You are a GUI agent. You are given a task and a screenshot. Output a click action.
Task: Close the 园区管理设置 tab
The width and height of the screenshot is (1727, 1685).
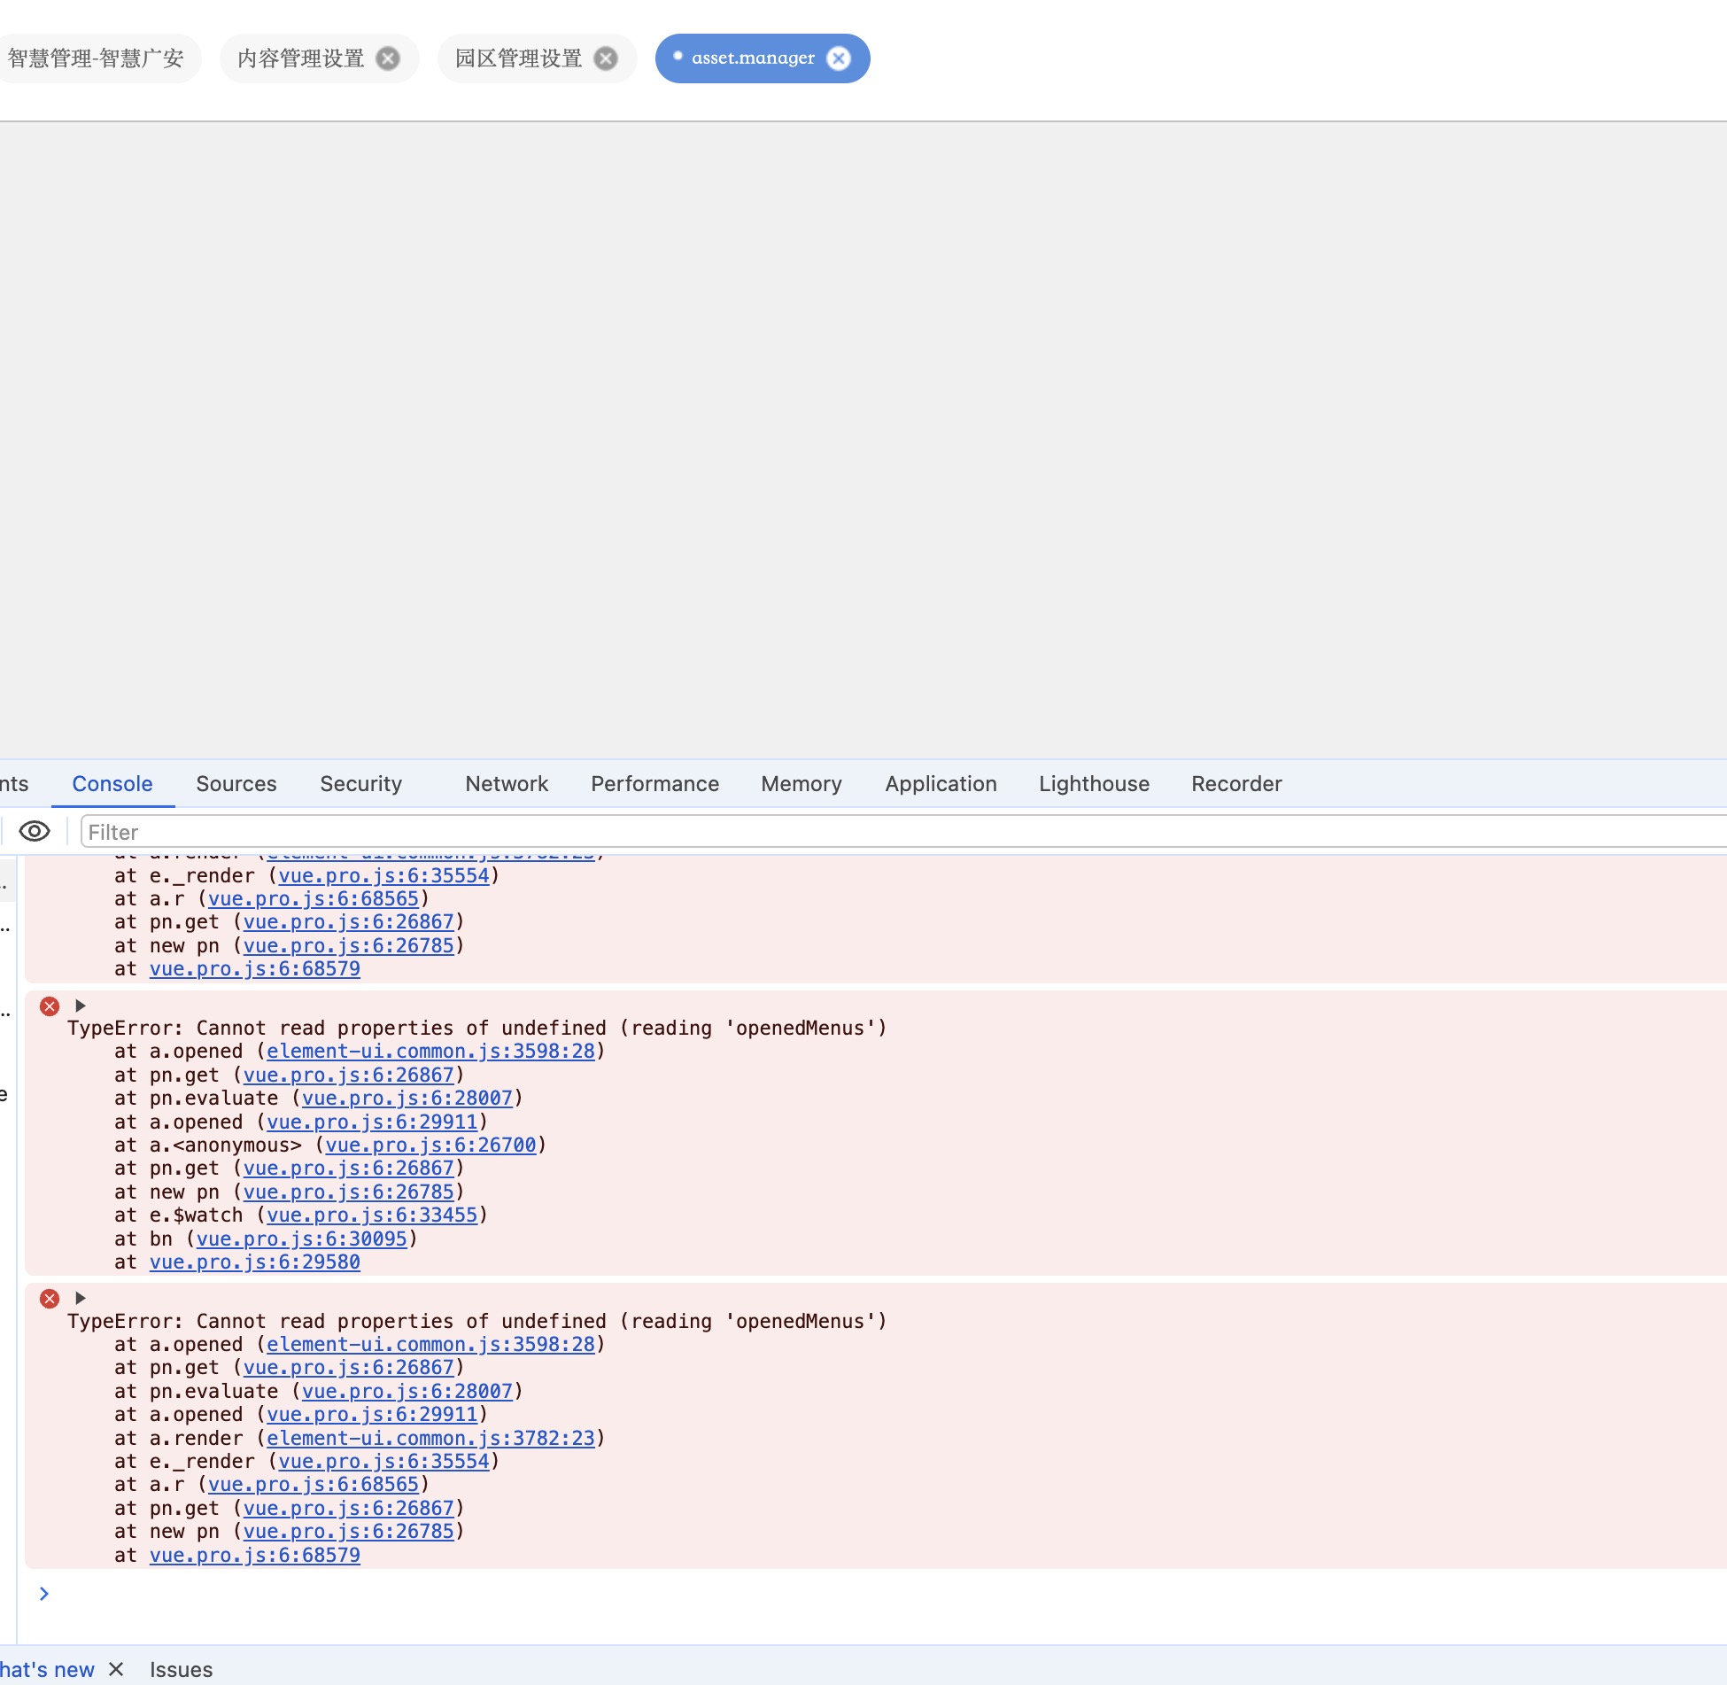click(x=606, y=58)
